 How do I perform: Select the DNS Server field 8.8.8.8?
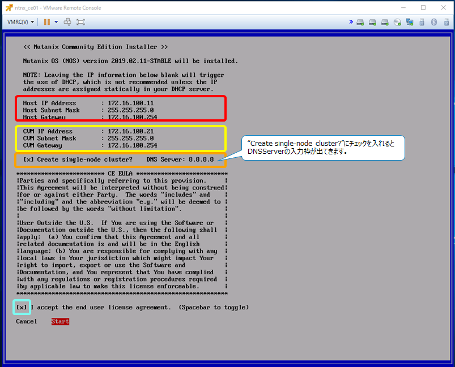(x=201, y=159)
